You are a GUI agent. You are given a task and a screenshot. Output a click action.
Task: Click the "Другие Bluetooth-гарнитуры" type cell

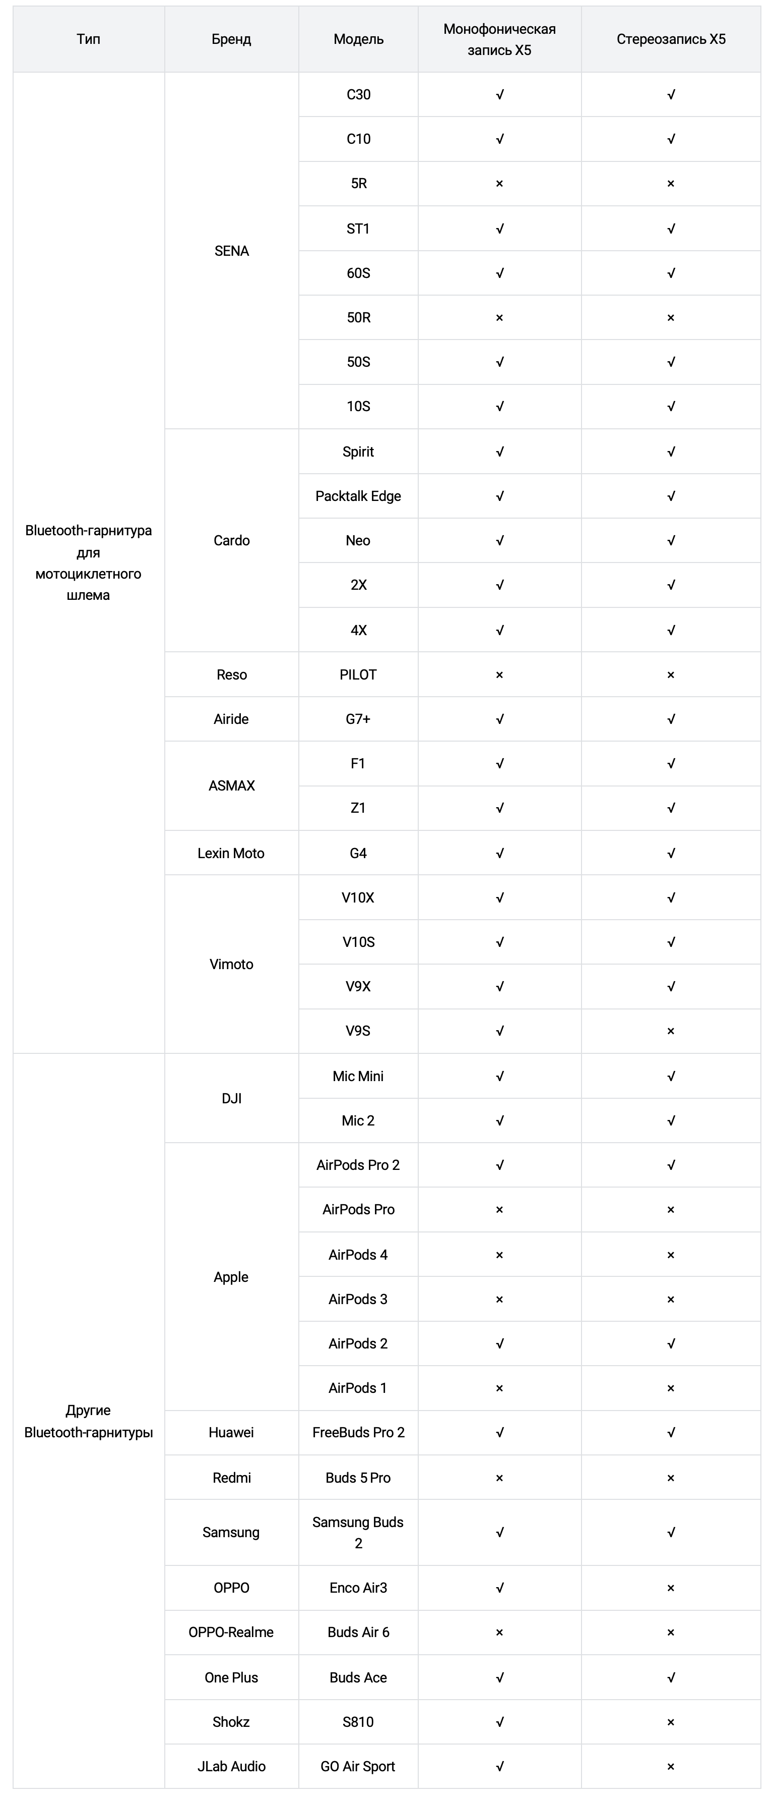[x=89, y=1421]
